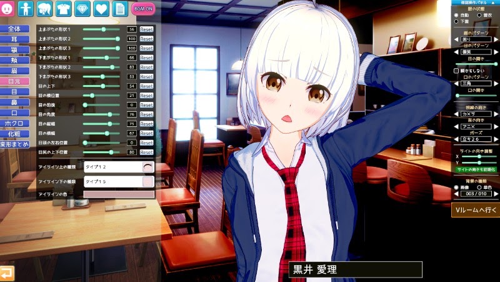Image resolution: width=500 pixels, height=282 pixels.
Task: Switch to the 眉 tab
Action: pyautogui.click(x=14, y=71)
